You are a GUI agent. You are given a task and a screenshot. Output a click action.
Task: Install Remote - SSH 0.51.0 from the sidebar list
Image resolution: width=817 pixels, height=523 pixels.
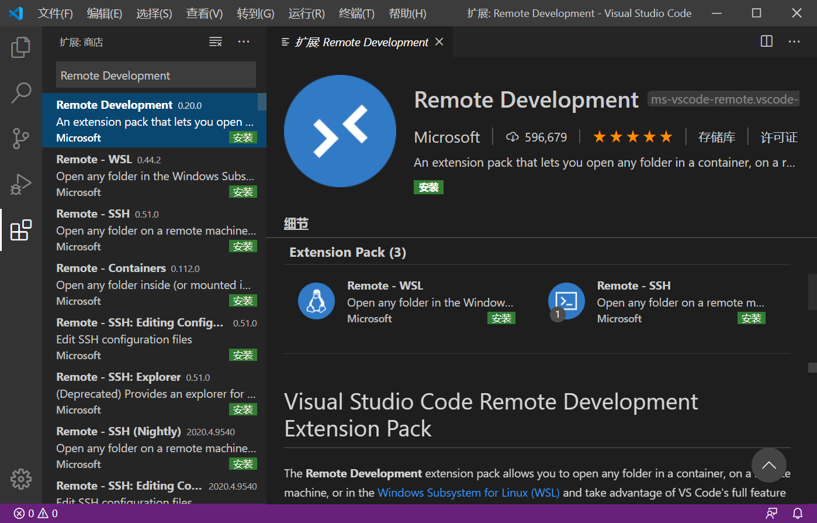click(243, 247)
